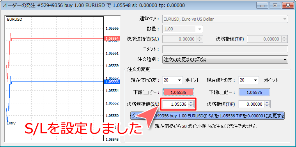This screenshot has height=147, width=296.
Task: Click the 1.05559 axis price
Action: (112, 66)
